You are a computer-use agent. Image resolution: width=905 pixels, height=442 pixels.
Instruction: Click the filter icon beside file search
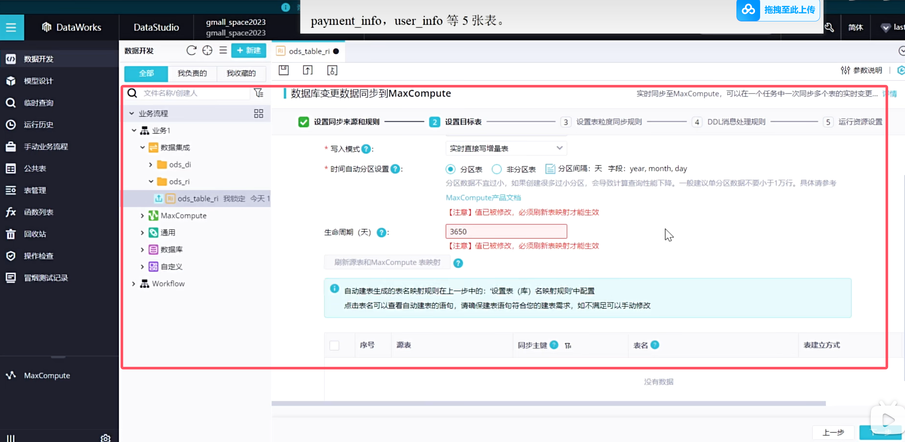click(259, 93)
